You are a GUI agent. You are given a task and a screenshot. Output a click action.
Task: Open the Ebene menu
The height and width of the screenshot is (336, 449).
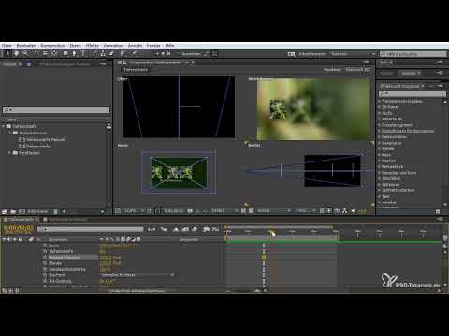tap(75, 46)
